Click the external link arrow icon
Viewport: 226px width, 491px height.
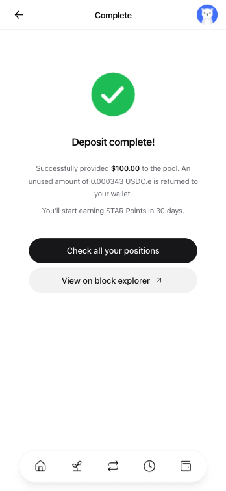click(158, 280)
